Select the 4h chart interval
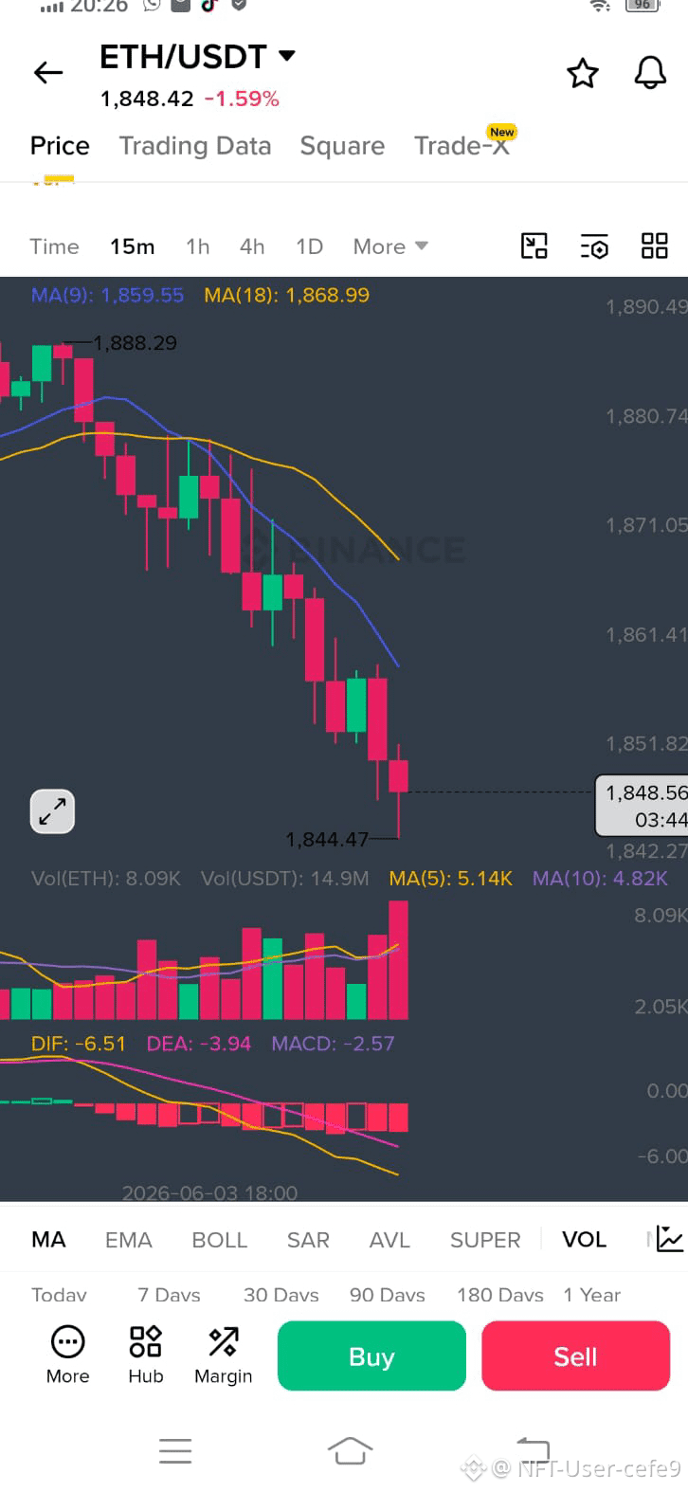Image resolution: width=688 pixels, height=1492 pixels. coord(252,246)
